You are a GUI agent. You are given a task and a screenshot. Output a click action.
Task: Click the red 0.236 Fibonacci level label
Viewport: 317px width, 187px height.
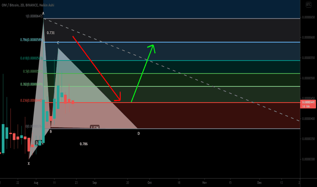tap(31, 101)
